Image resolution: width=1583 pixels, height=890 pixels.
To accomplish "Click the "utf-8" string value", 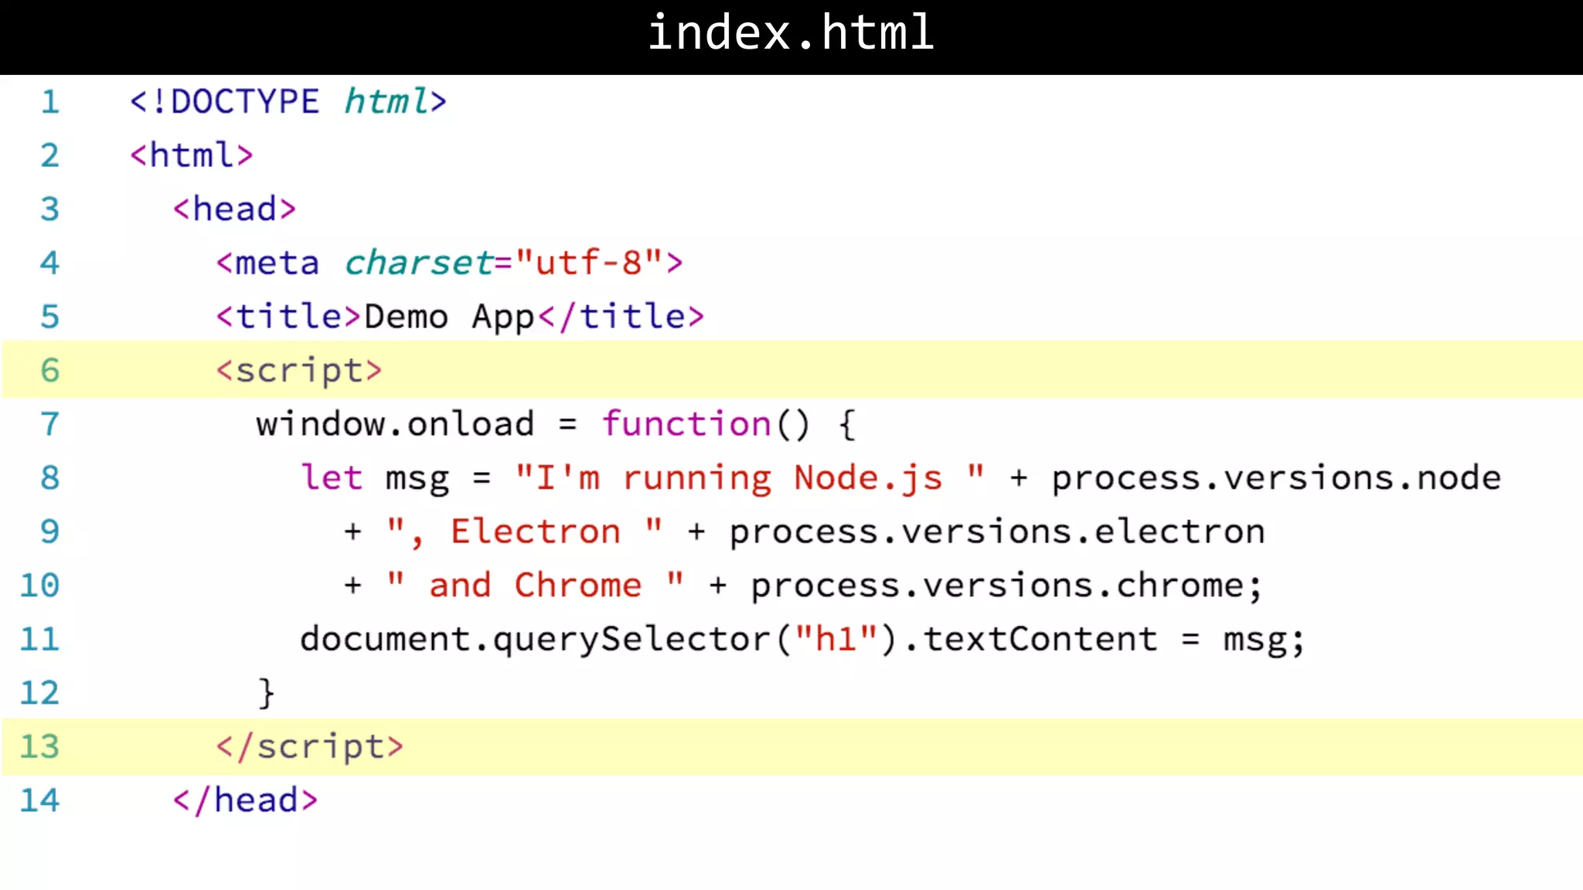I will pos(590,263).
